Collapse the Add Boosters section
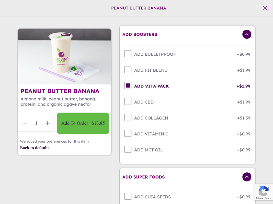The image size is (273, 204). tap(247, 34)
